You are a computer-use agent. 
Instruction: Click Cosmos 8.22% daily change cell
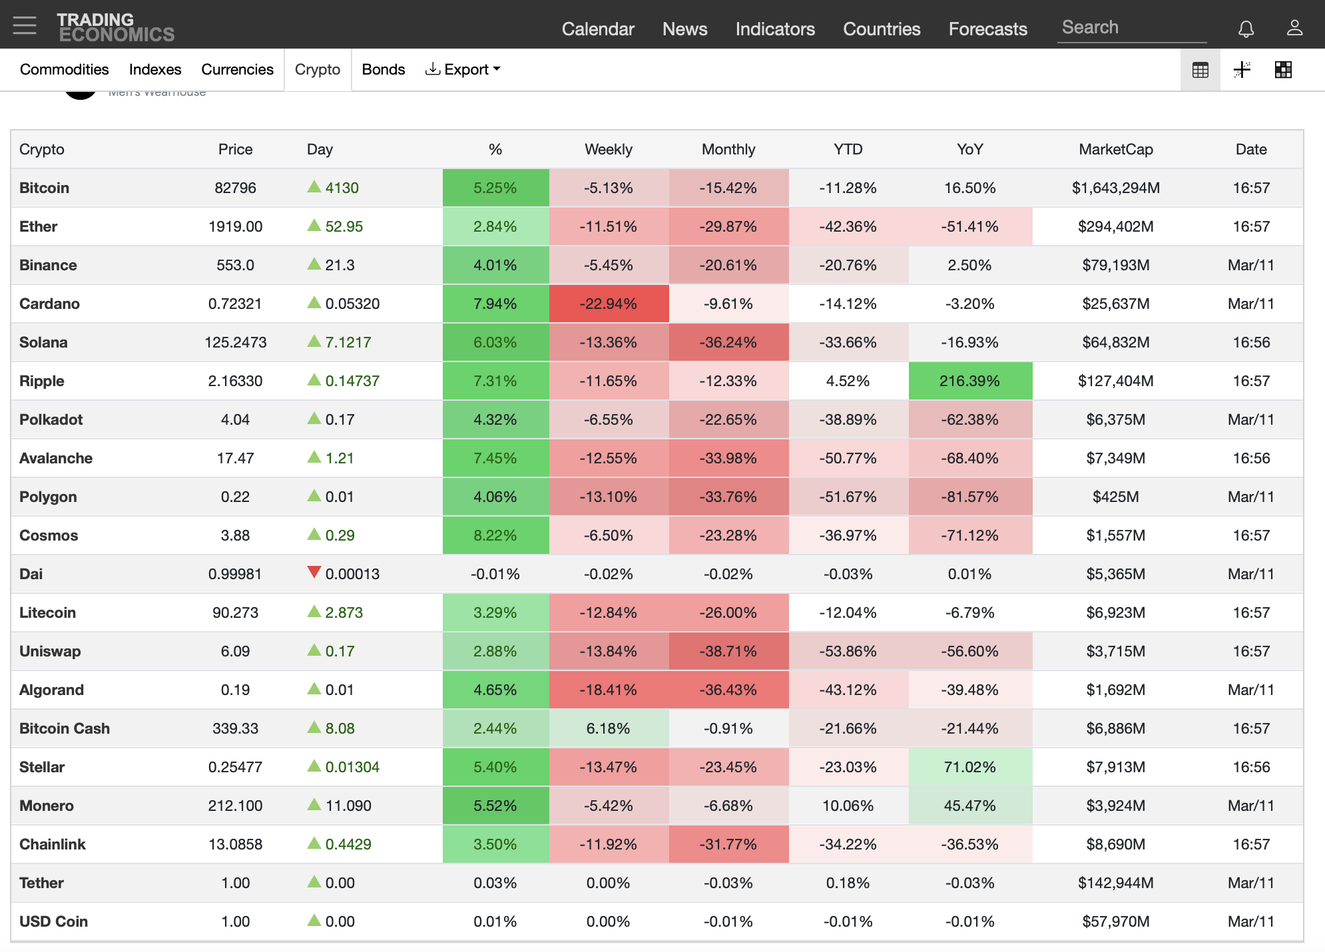click(495, 535)
